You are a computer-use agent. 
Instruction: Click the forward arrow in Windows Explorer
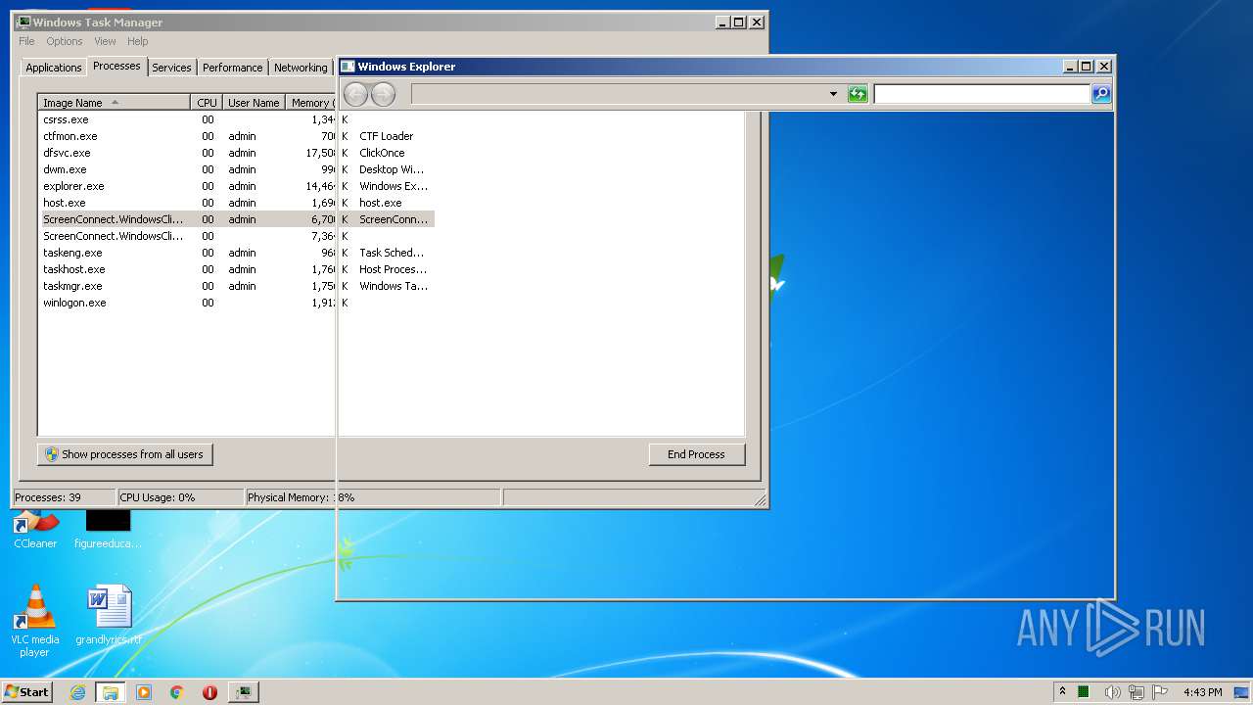click(x=383, y=94)
